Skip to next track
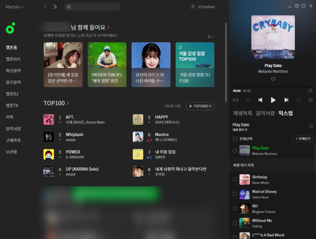The height and width of the screenshot is (239, 316). [286, 100]
